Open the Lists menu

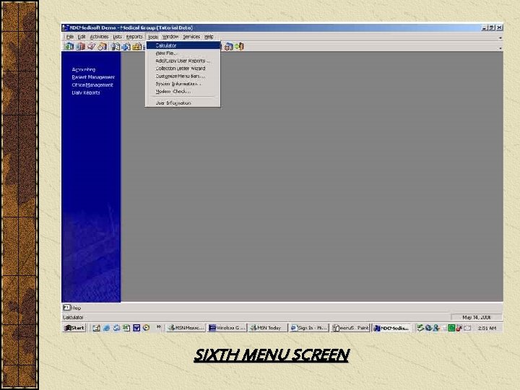tap(117, 37)
